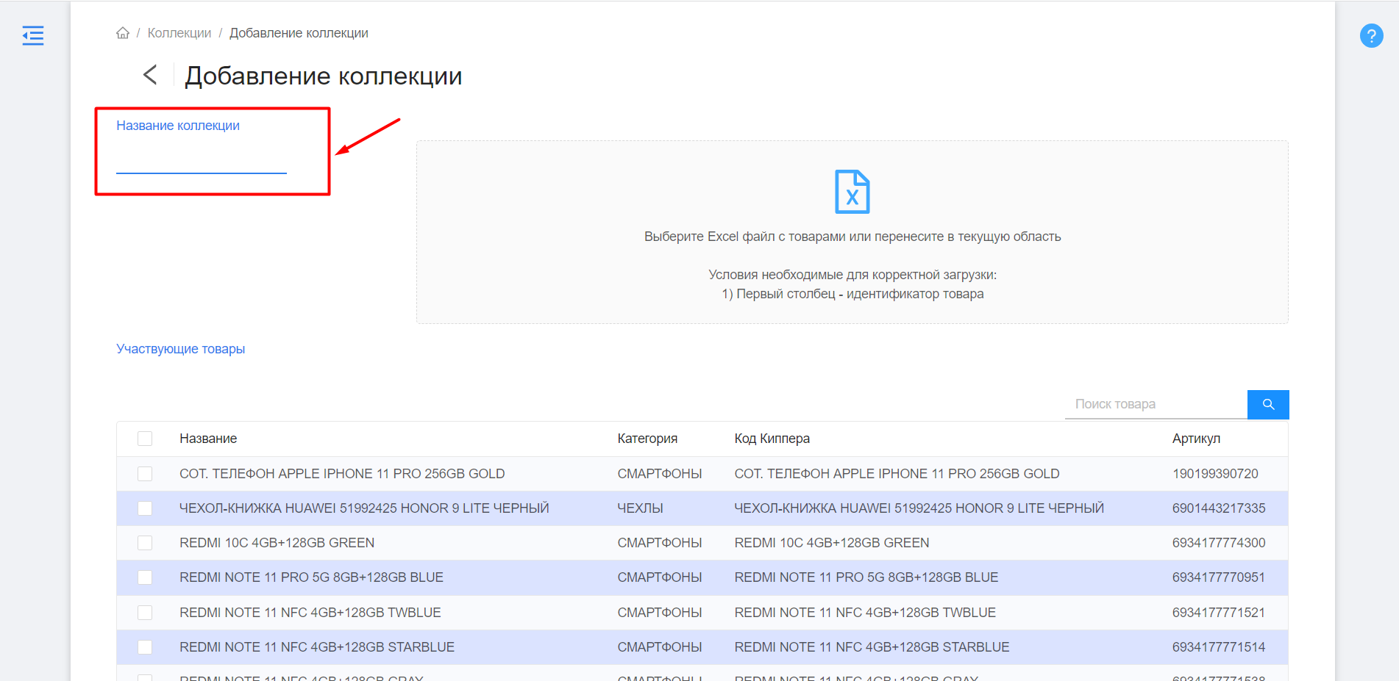
Task: Click REDMI NOTE 11 NFC STARBLUE Kipper code cell
Action: click(872, 647)
